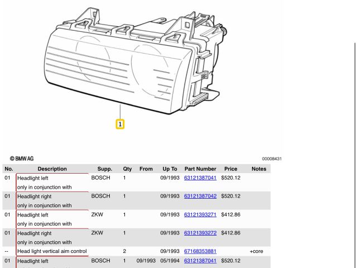The image size is (357, 268).
Task: Open part number 63121393271 link
Action: (x=200, y=214)
